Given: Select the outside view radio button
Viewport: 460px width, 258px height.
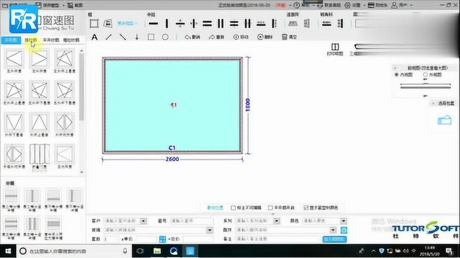Looking at the screenshot, I should pos(425,75).
